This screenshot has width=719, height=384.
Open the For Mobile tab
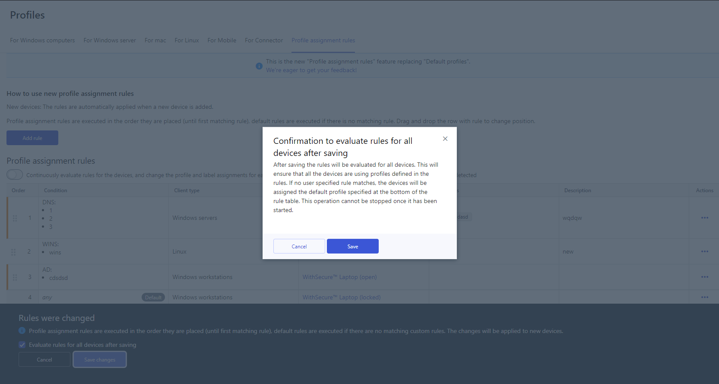(x=222, y=40)
